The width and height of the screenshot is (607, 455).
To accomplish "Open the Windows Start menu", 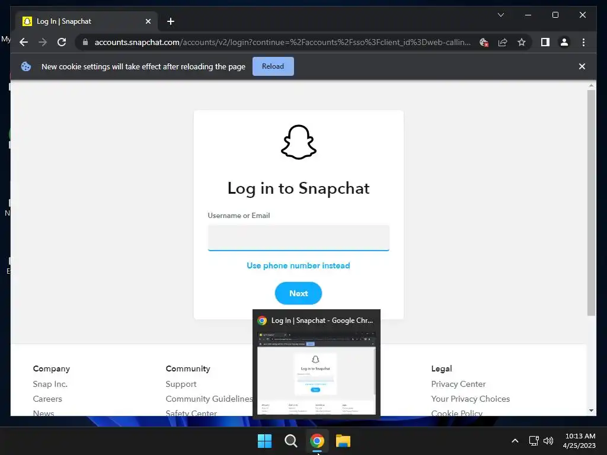I will point(265,441).
